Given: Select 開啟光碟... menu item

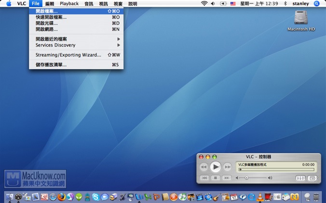Looking at the screenshot, I should (x=76, y=23).
